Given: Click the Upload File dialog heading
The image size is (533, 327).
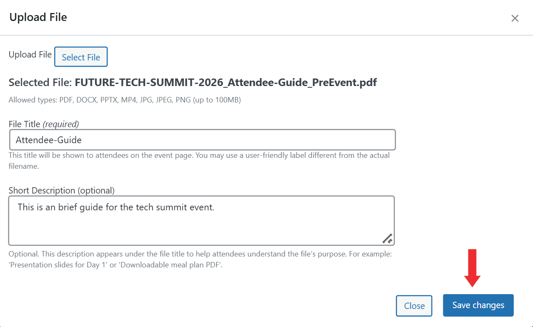Looking at the screenshot, I should [x=38, y=17].
